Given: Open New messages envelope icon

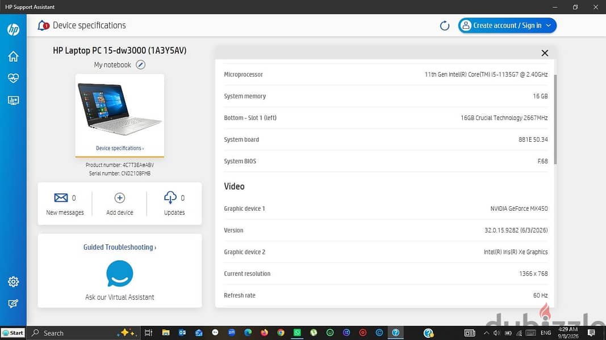Looking at the screenshot, I should pos(61,198).
